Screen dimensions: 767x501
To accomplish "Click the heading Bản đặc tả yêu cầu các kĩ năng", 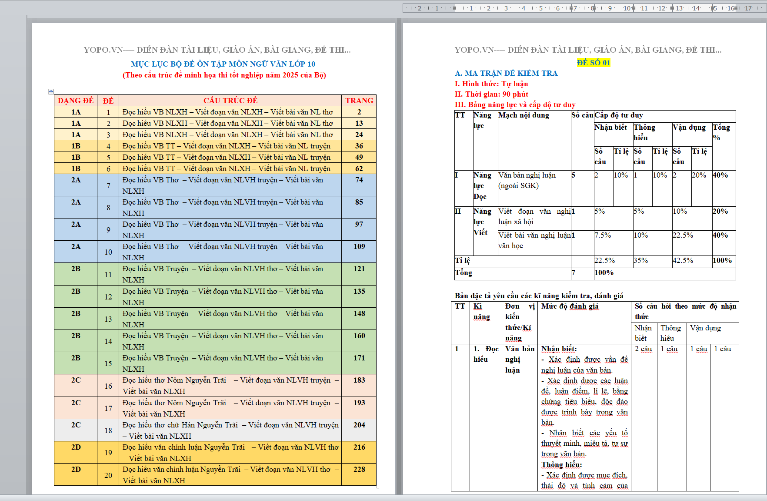I will click(539, 296).
